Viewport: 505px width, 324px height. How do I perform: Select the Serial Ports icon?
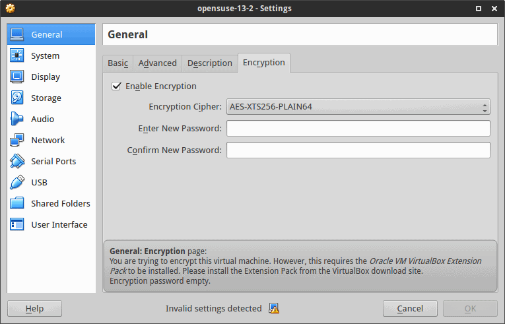(17, 161)
